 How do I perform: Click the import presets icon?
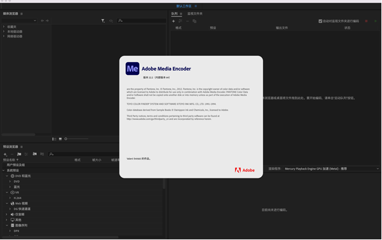[x=34, y=154]
